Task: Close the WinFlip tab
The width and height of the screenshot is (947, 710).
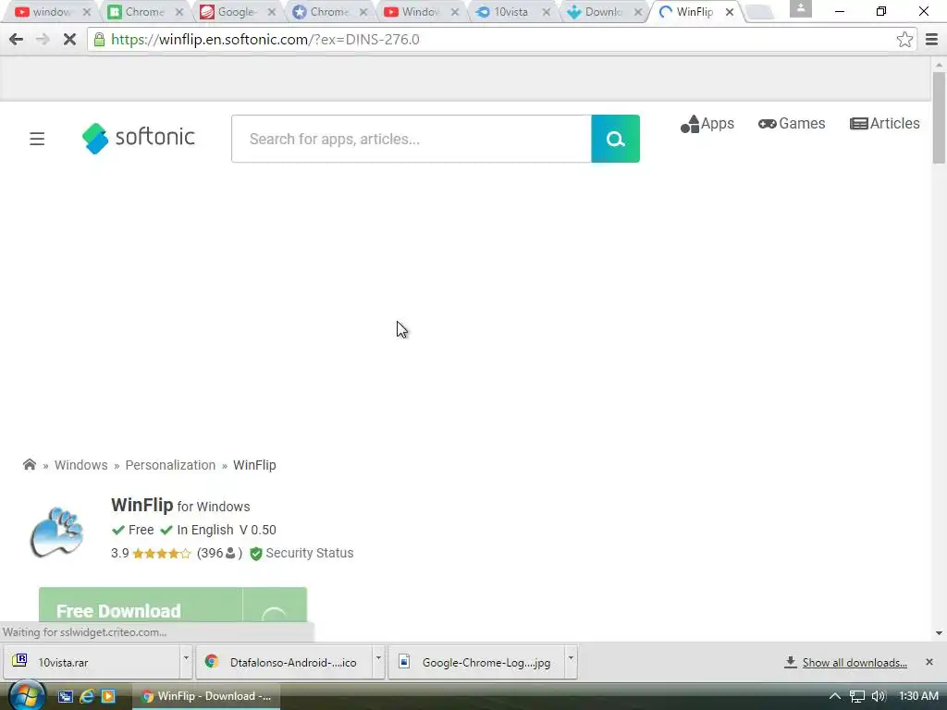Action: [x=730, y=12]
